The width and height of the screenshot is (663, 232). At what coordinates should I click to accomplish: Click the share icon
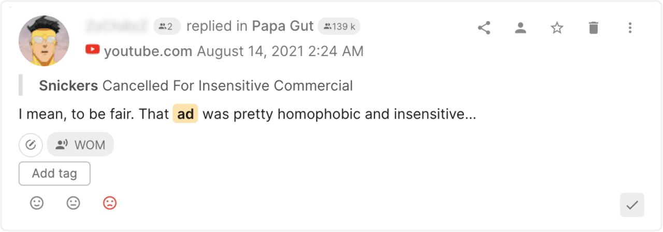coord(484,28)
